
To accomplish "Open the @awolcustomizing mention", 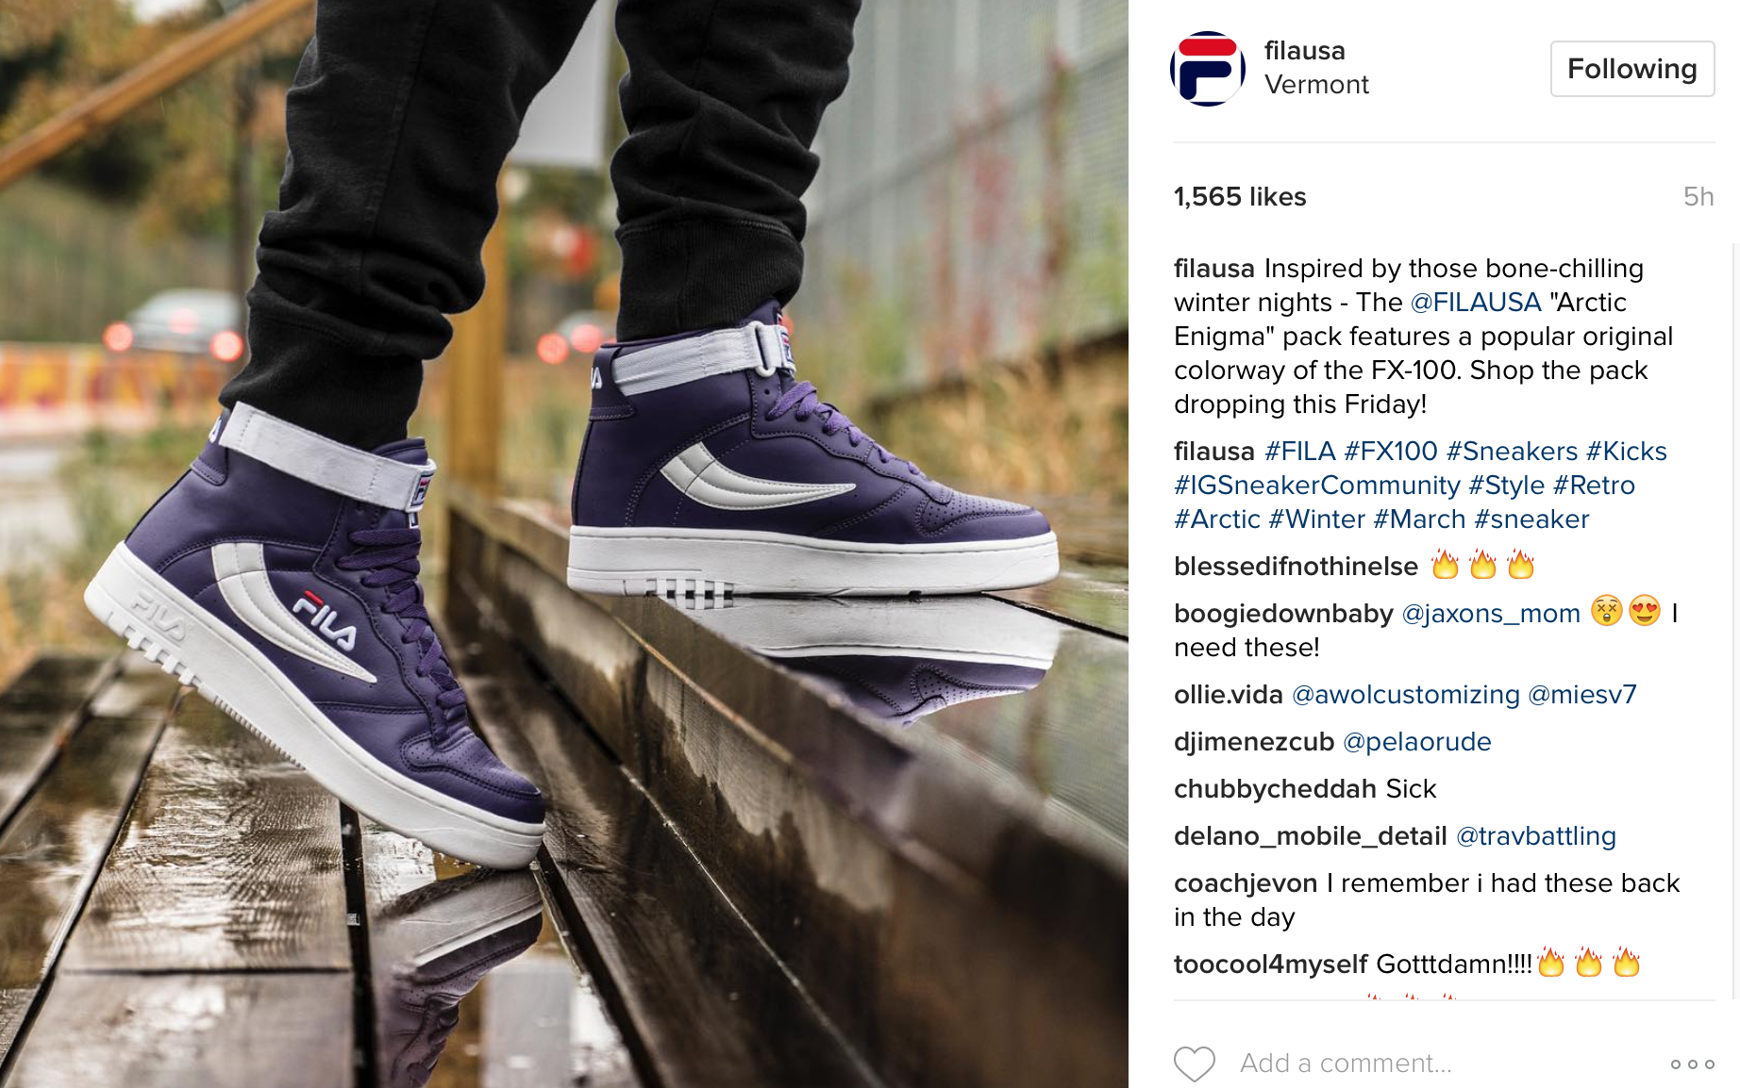I will click(x=1406, y=695).
